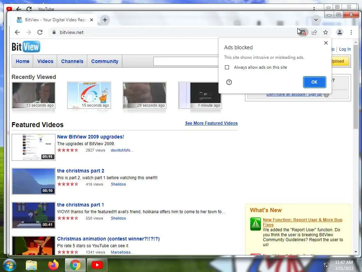
Task: Click the BitView logo
Action: [26, 47]
